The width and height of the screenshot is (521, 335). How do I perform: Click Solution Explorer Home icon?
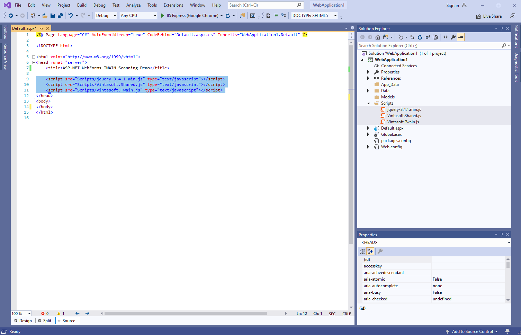click(x=378, y=37)
